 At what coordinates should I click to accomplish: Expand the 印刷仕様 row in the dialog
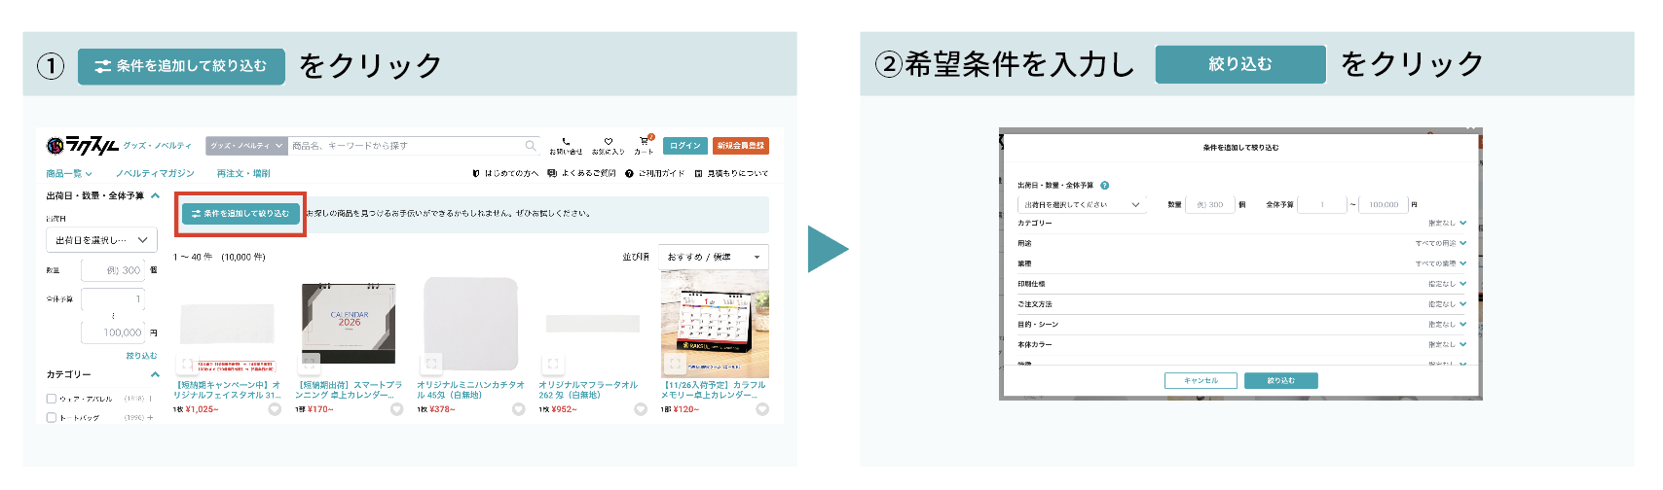pos(1241,284)
